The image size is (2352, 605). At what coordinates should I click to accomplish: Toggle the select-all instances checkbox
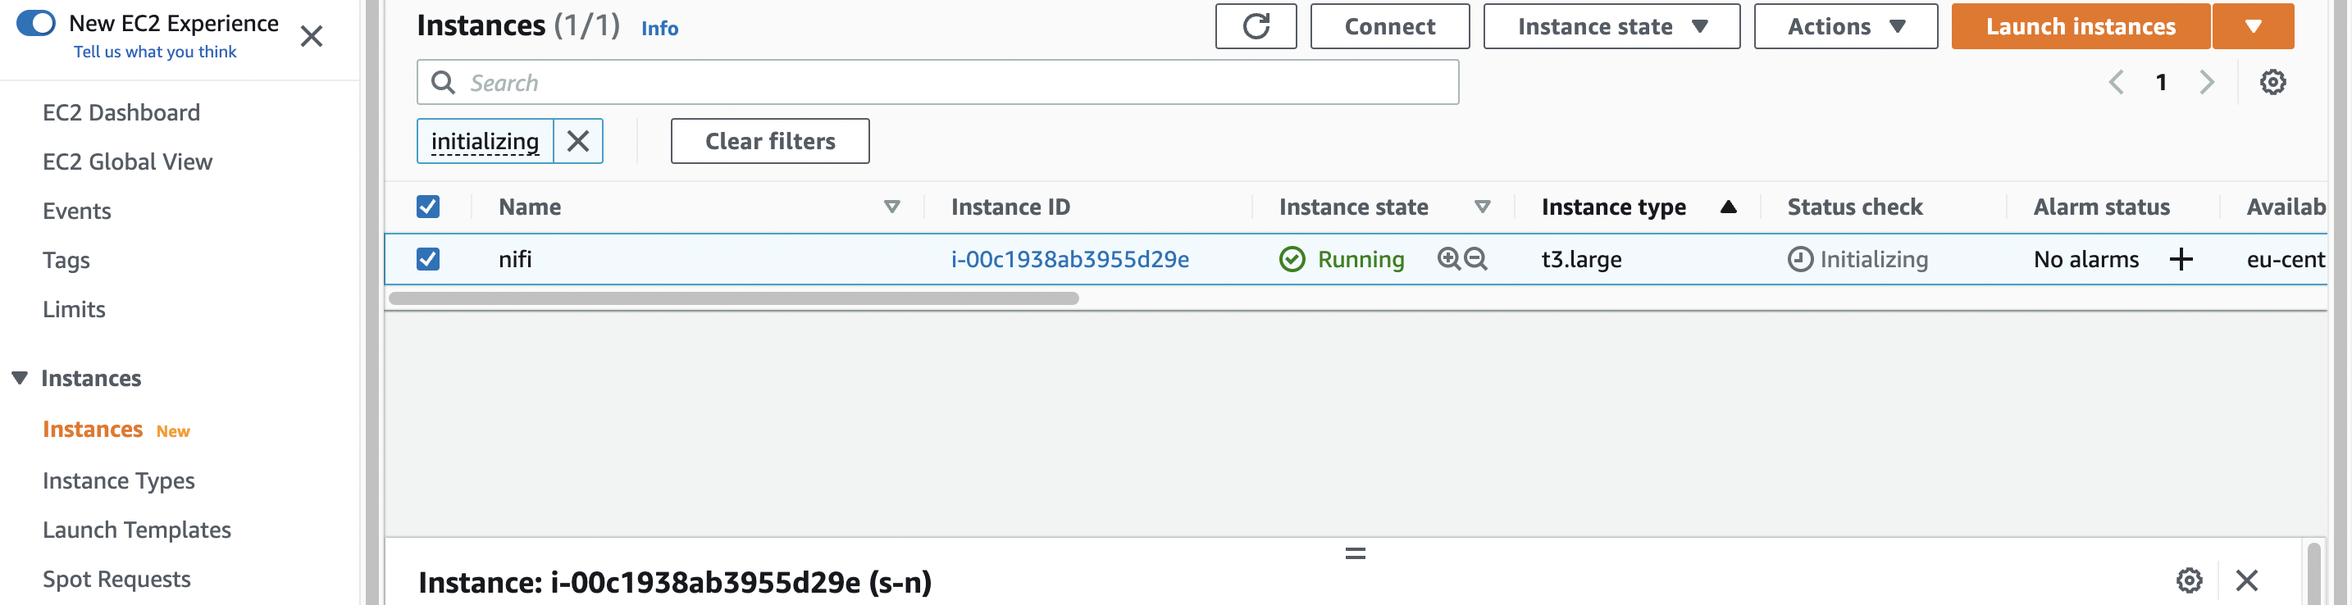(x=429, y=207)
